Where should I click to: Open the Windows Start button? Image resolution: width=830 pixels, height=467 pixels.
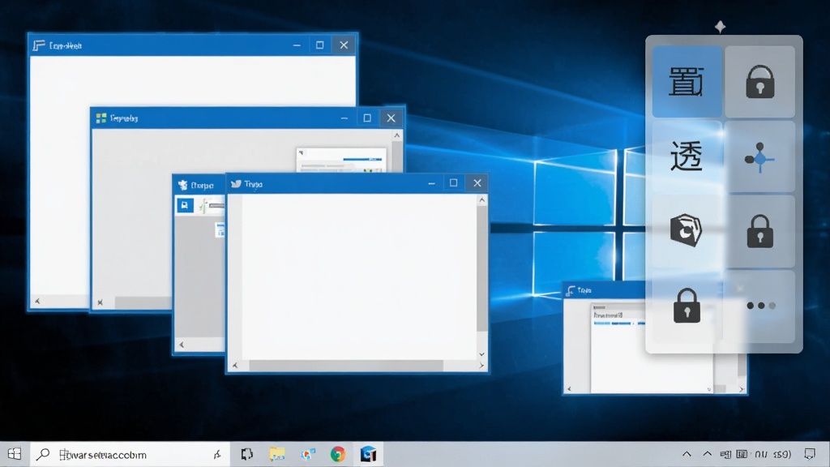[15, 454]
